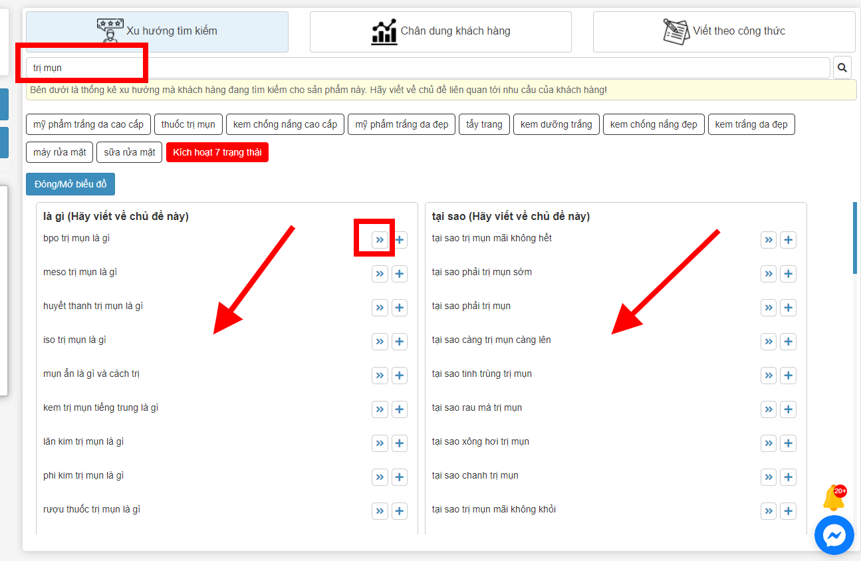
Task: Click the plus icon for 'meso trị mụn là gì'
Action: (400, 274)
